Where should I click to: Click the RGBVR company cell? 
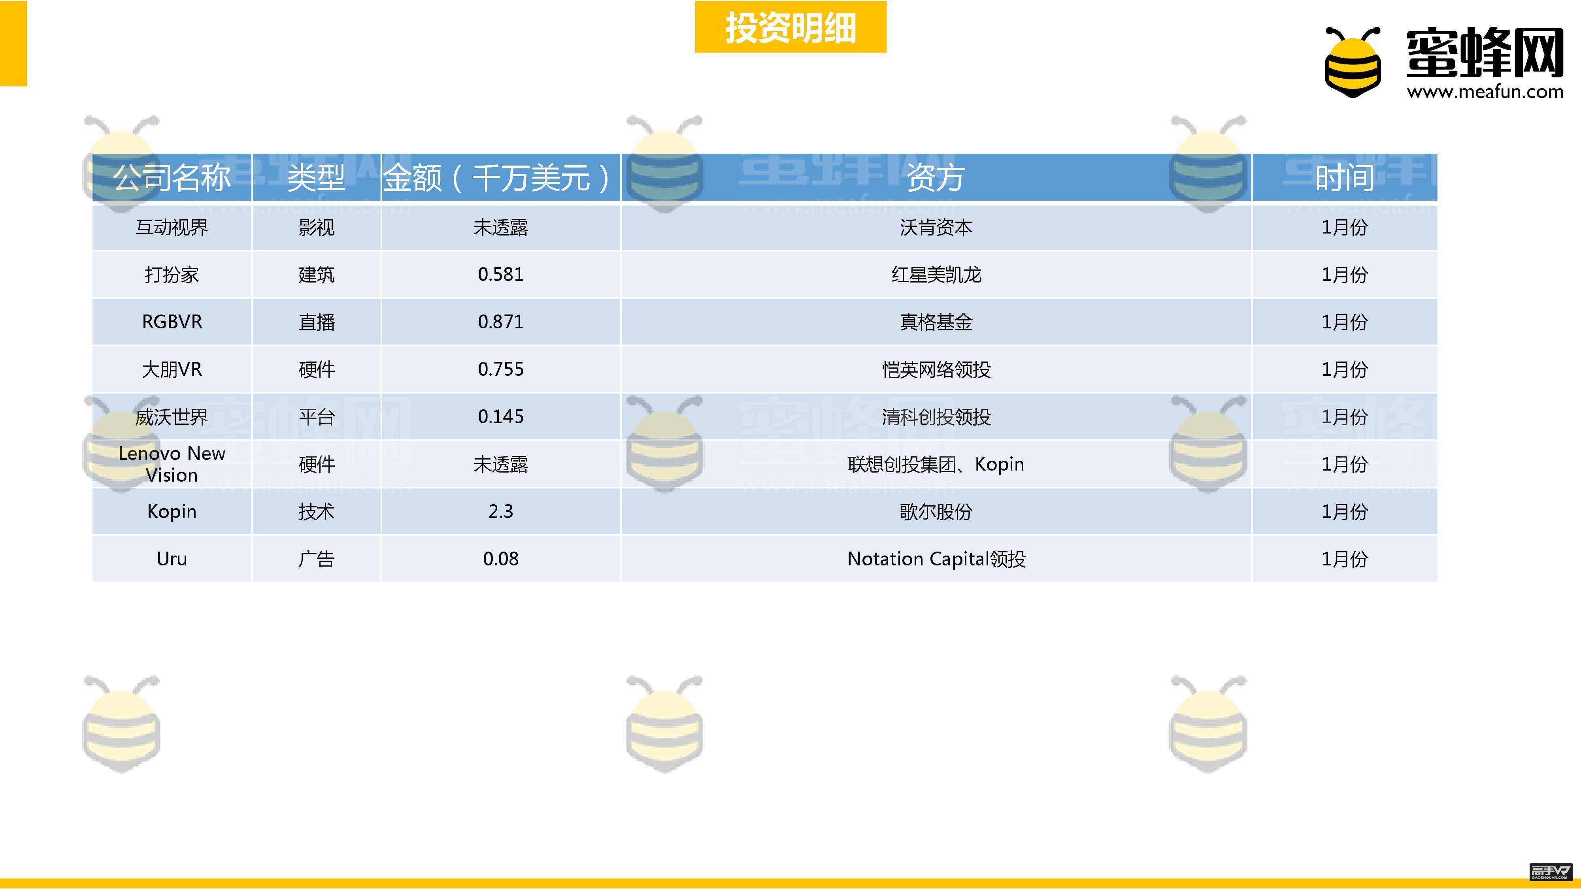(172, 322)
